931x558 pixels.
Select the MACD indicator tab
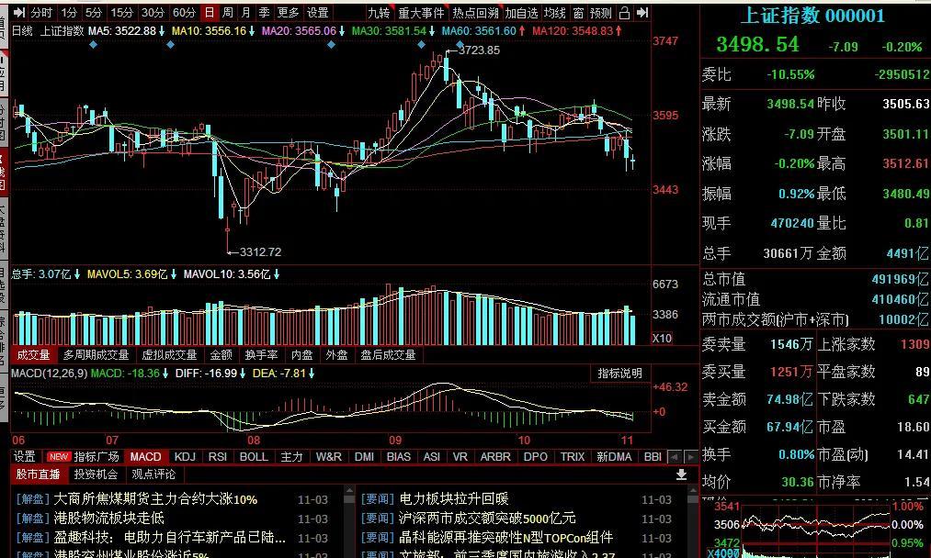tap(145, 457)
